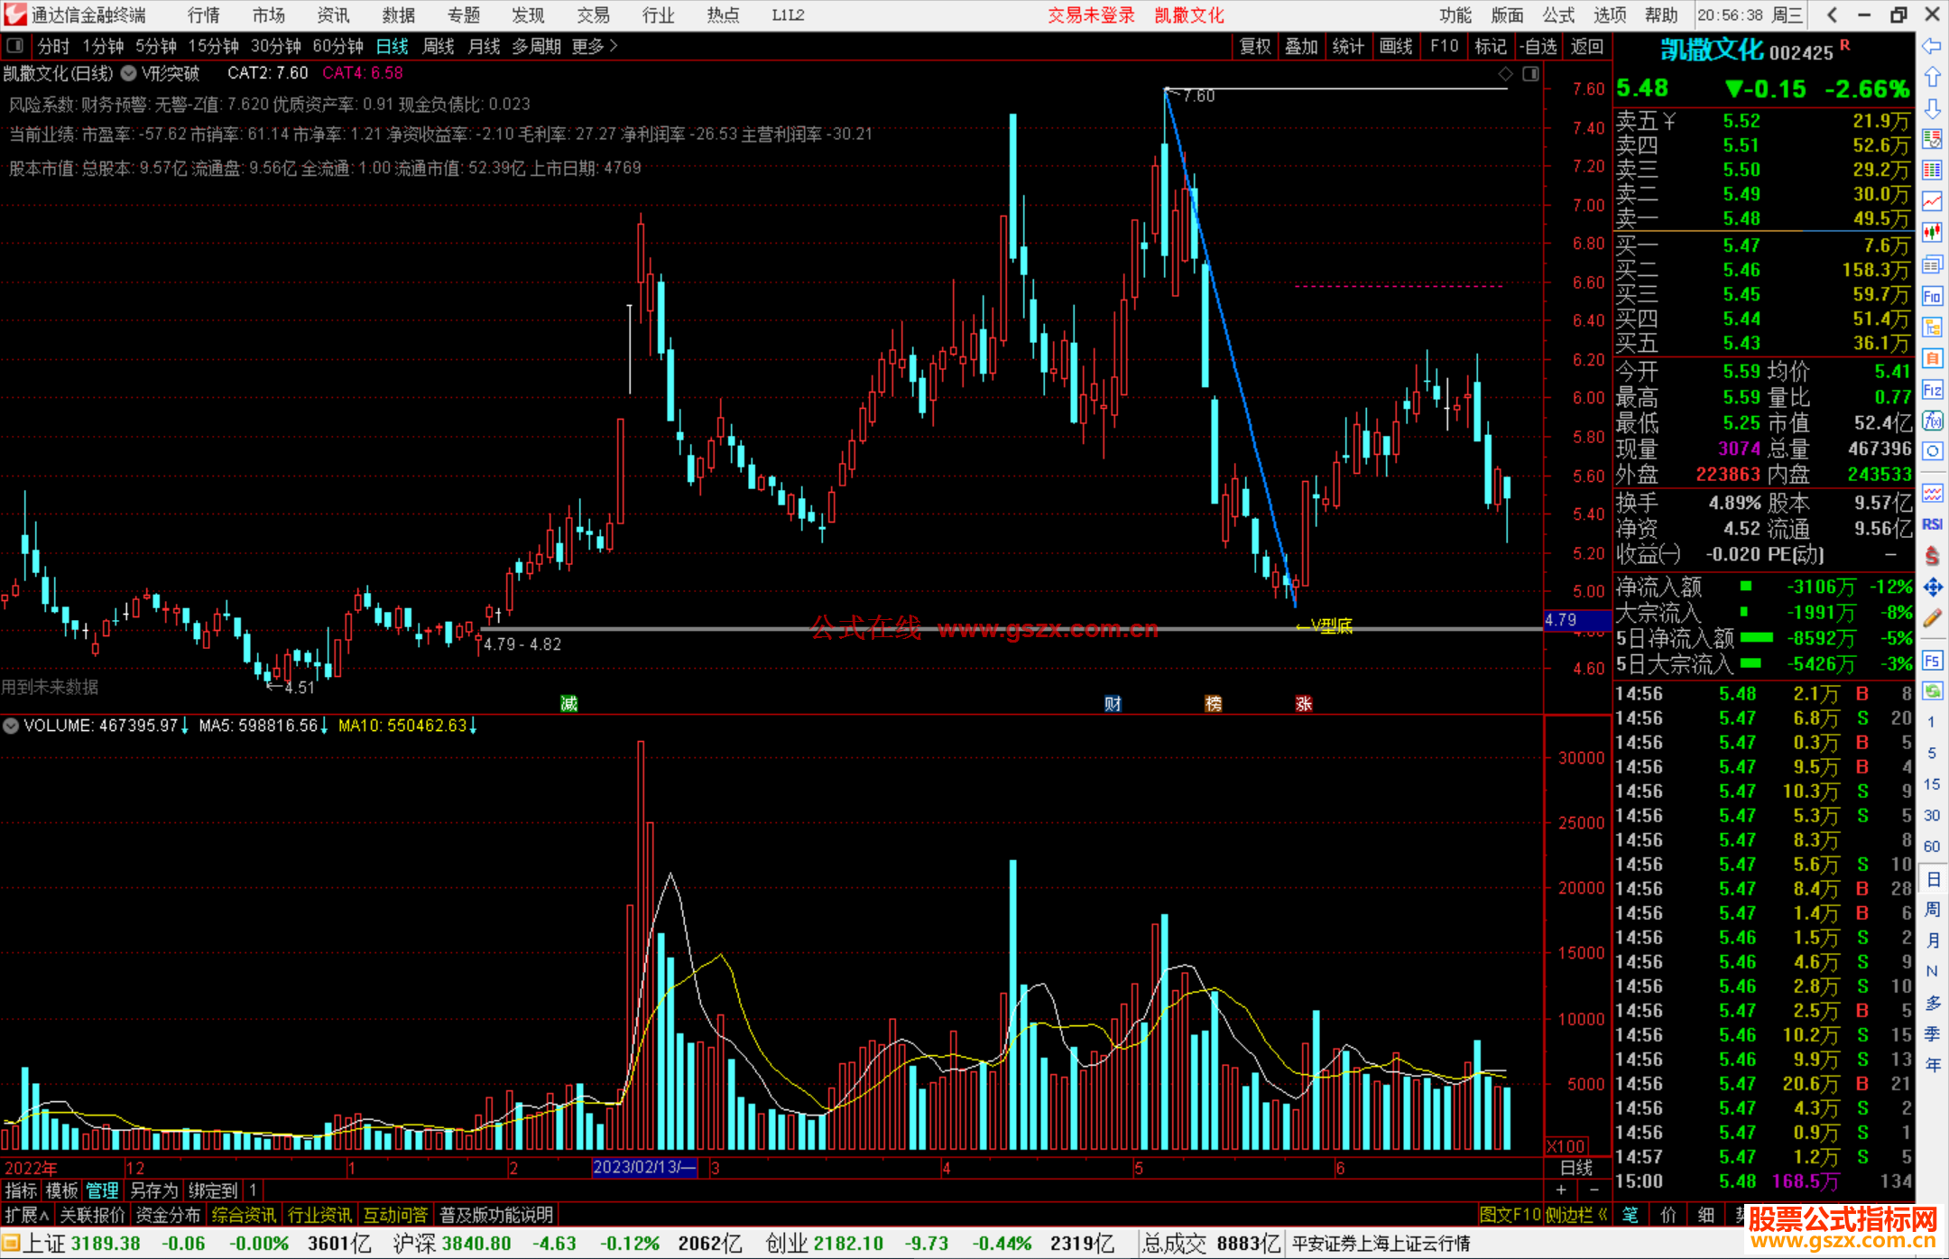The image size is (1949, 1259).
Task: Switch chart to 30分钟 period
Action: (x=275, y=46)
